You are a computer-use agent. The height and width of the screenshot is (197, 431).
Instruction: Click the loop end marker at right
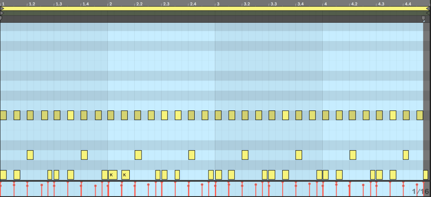[x=429, y=8]
